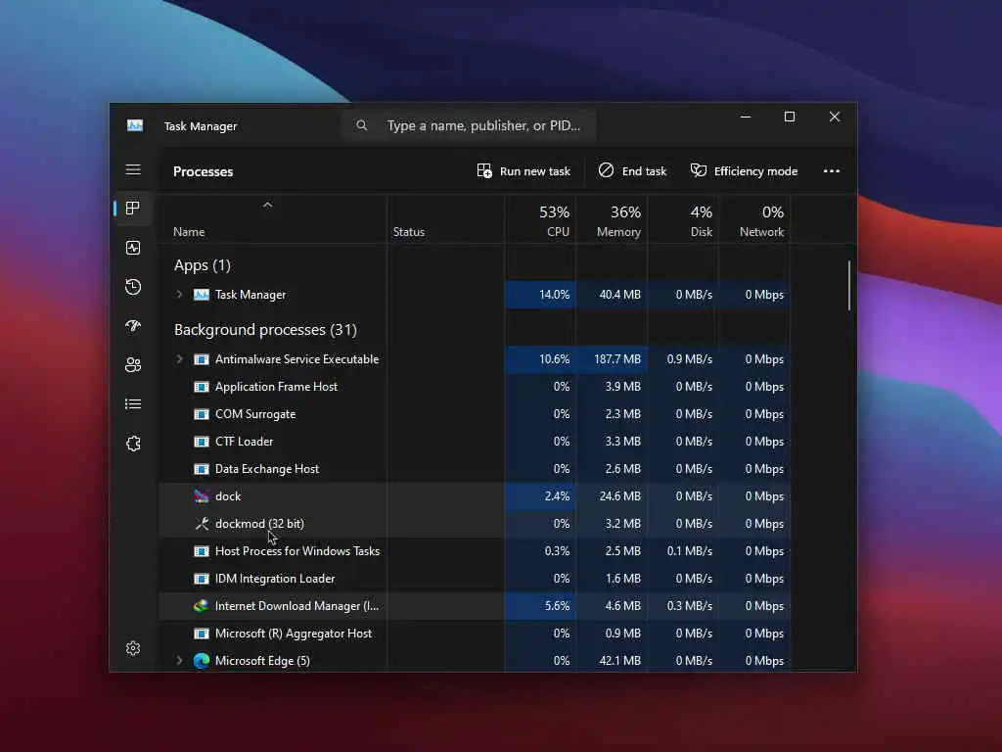Screen dimensions: 1002x752
Task: Click the COM Surrogate process icon
Action: 202,414
